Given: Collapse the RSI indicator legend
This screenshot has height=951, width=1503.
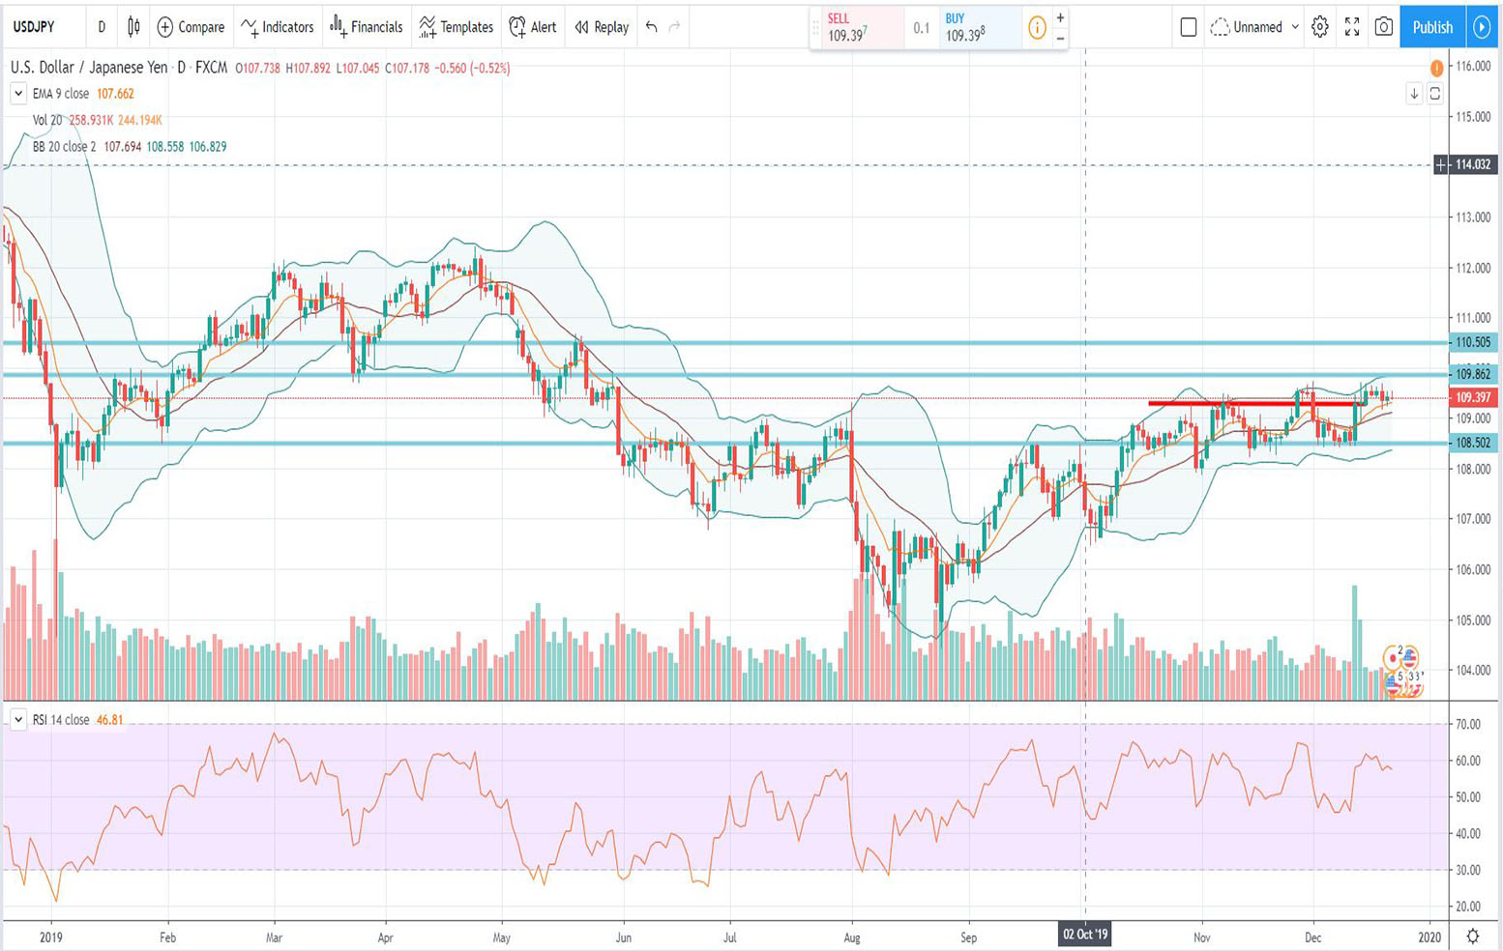Looking at the screenshot, I should pos(17,720).
